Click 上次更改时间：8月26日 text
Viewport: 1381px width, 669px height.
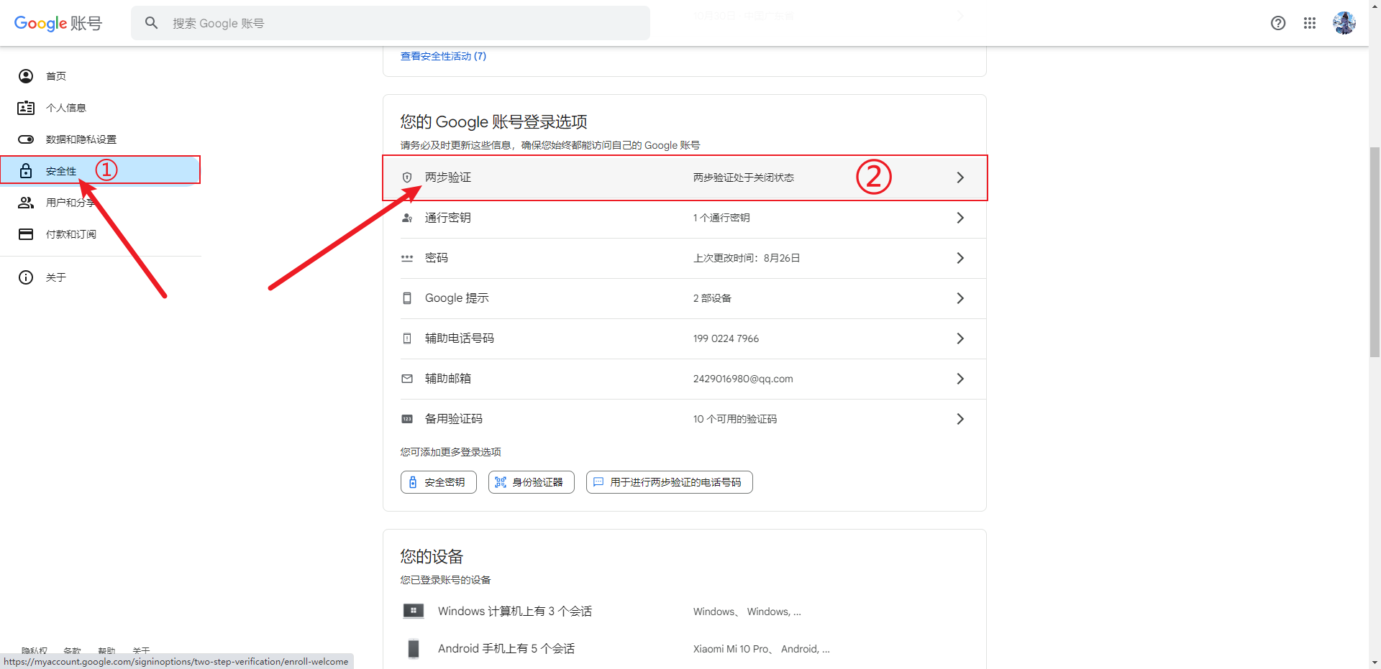[747, 258]
